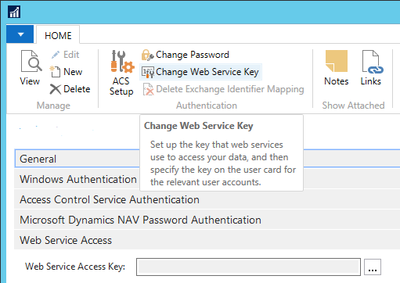The height and width of the screenshot is (283, 400).
Task: Open the Links attachment icon
Action: coord(373,62)
